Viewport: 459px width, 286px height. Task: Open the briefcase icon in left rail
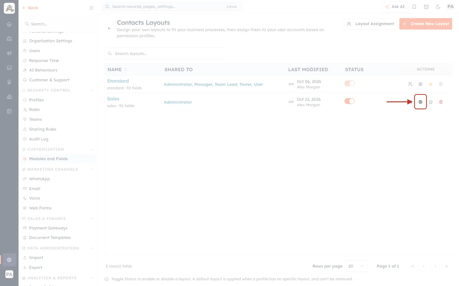[x=9, y=39]
